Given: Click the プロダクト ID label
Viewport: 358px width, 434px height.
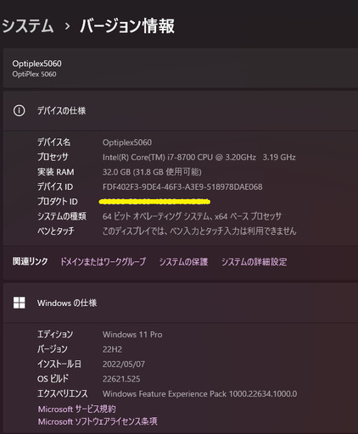Looking at the screenshot, I should pos(58,202).
